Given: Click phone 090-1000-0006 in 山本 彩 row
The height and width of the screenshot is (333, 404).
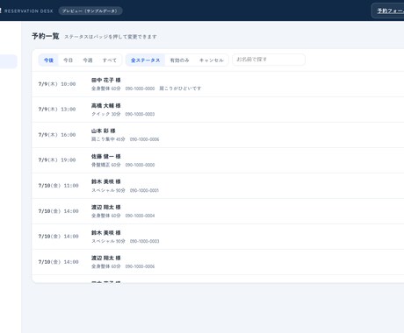Looking at the screenshot, I should (145, 139).
